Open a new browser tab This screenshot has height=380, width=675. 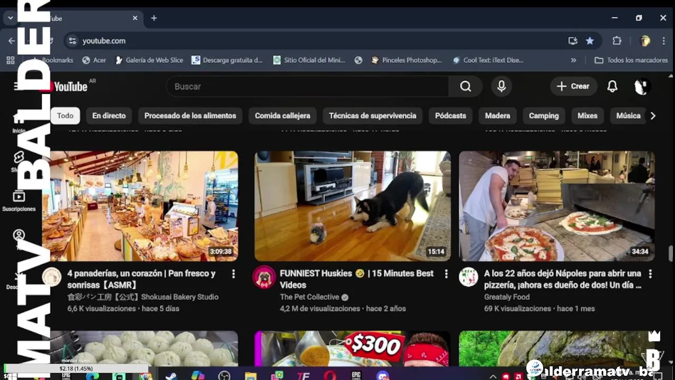coord(154,18)
